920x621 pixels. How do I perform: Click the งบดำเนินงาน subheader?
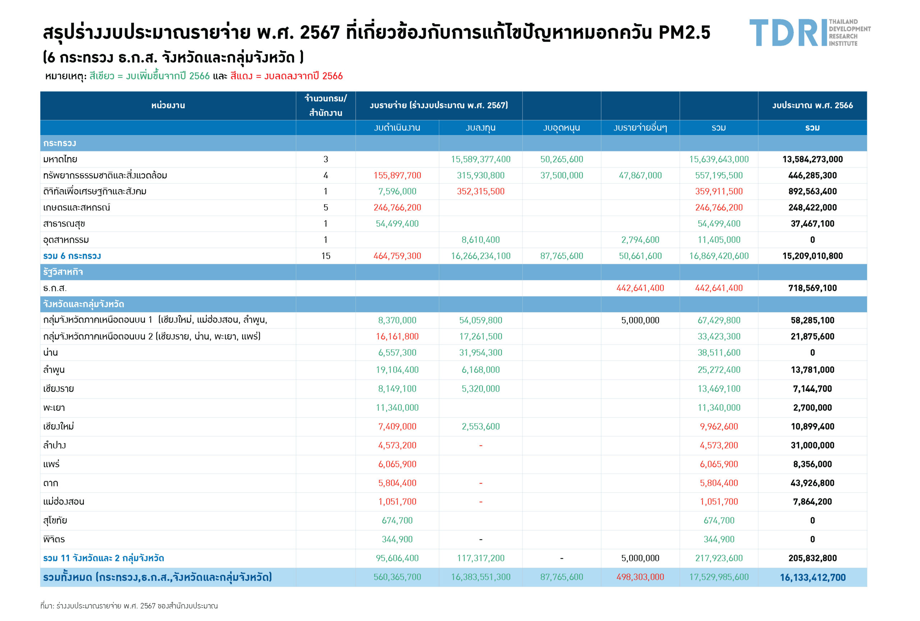point(397,128)
